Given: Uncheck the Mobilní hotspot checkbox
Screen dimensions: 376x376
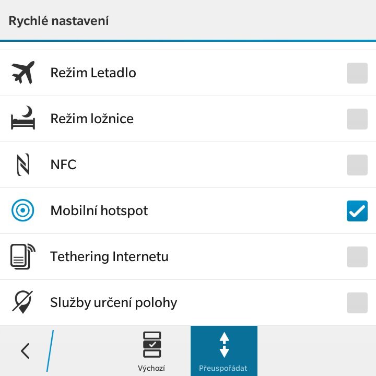Looking at the screenshot, I should coord(357,211).
